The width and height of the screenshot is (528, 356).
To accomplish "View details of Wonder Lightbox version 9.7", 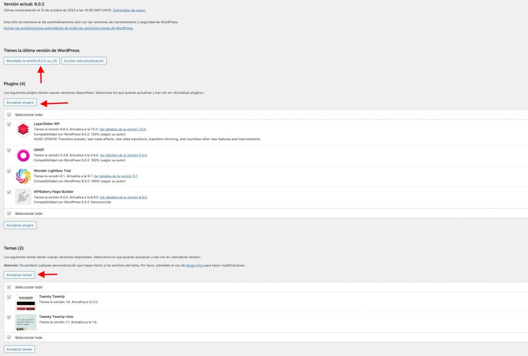I will click(115, 176).
